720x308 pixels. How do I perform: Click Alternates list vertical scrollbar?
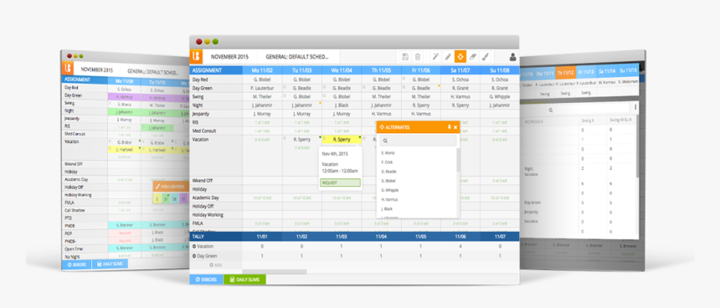(458, 160)
